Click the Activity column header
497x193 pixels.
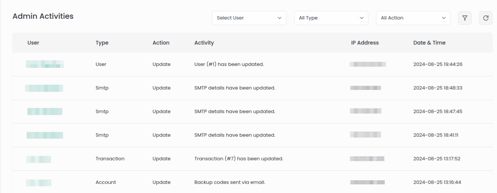pos(204,43)
